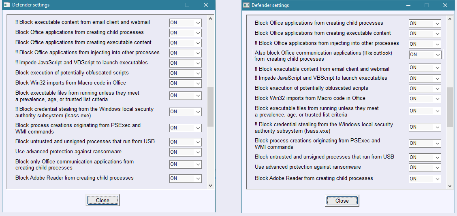The width and height of the screenshot is (457, 216).
Task: Open the 'Block only Office communication applications' dropdown
Action: click(185, 164)
